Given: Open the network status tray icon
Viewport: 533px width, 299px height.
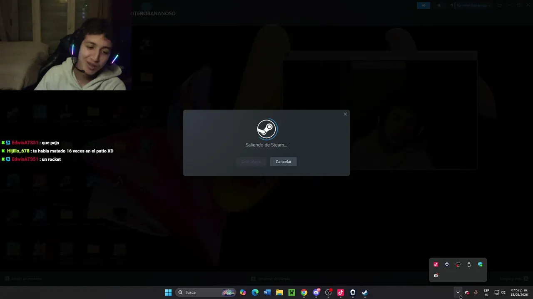Looking at the screenshot, I should pos(497,292).
